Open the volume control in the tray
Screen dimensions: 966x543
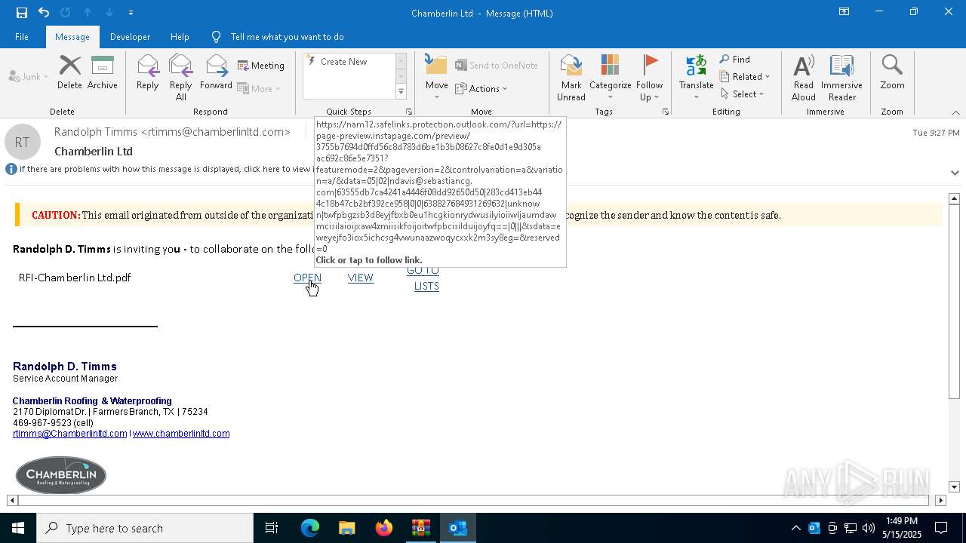click(x=869, y=528)
